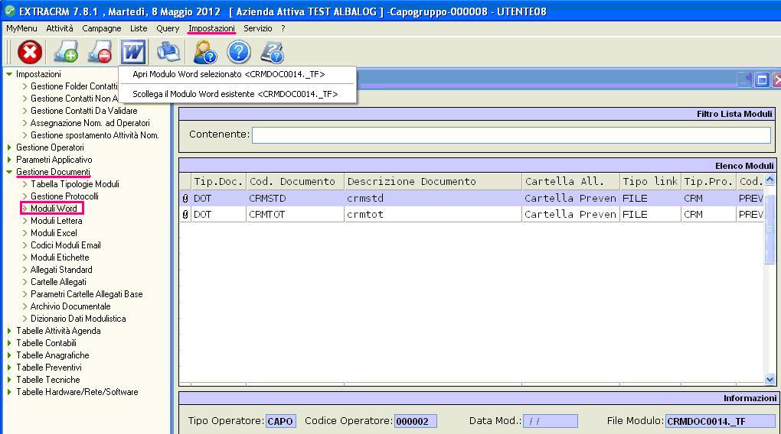781x434 pixels.
Task: Open the Attività menu
Action: 59,28
